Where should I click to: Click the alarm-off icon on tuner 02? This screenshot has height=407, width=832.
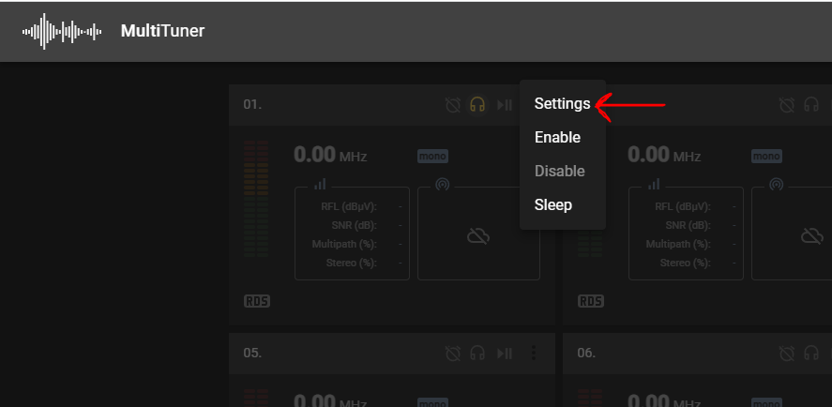(787, 105)
